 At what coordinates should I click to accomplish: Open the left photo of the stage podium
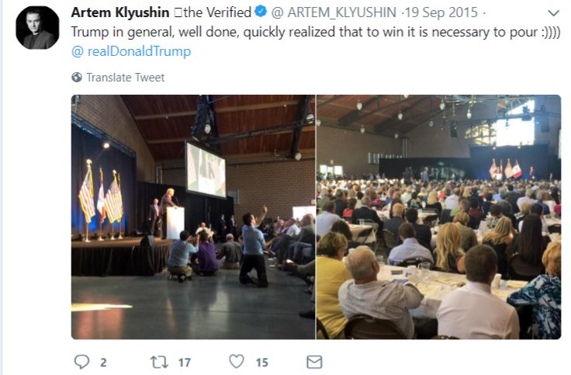tap(193, 217)
